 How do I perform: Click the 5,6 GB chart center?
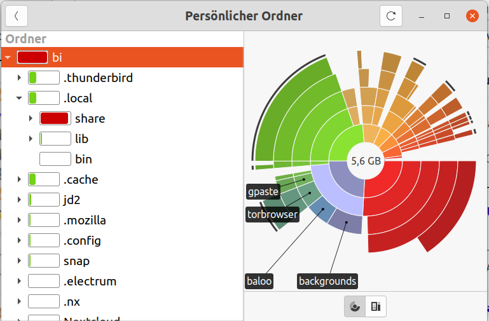[366, 161]
